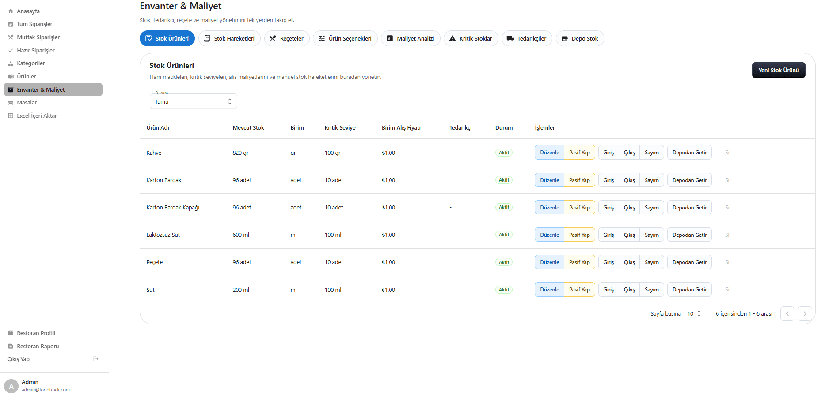Click the Maliyet Analizi chart icon

click(390, 38)
